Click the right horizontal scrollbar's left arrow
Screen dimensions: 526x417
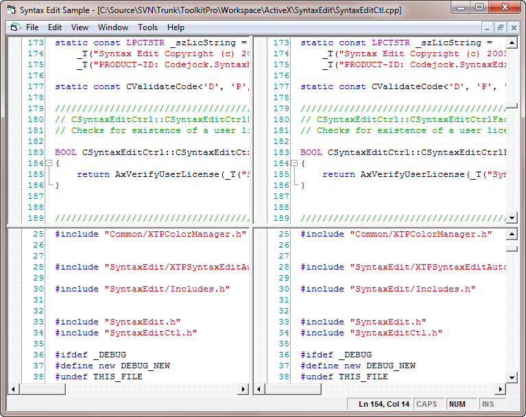point(259,389)
